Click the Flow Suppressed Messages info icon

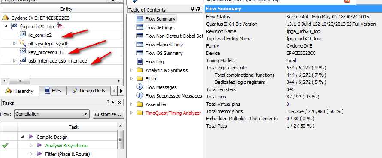point(140,95)
